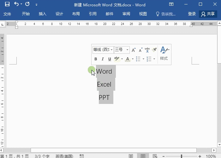Toggle Bold in mini toolbar

(x=96, y=59)
